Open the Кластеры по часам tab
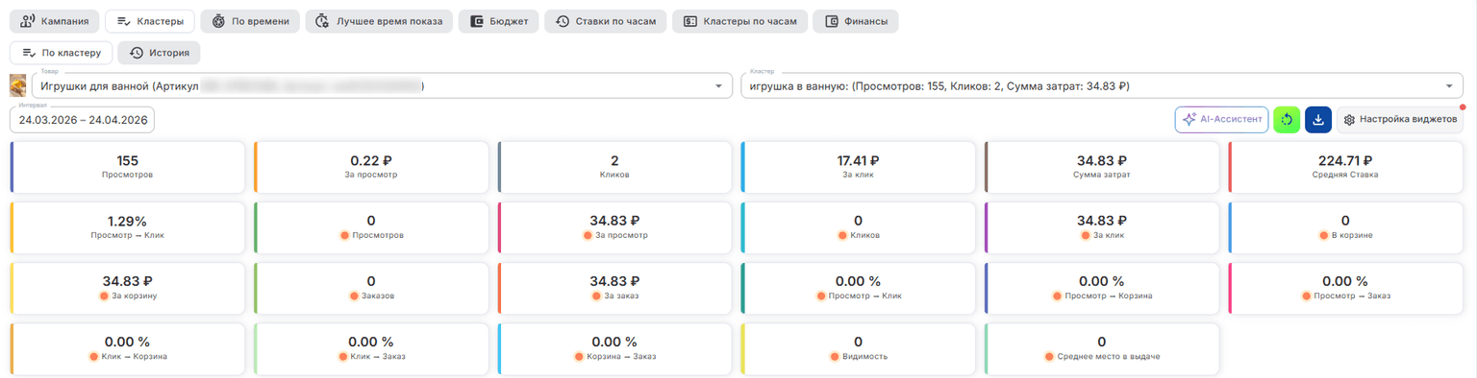The width and height of the screenshot is (1477, 378). pos(739,21)
